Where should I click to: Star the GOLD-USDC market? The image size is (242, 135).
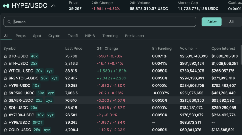pos(5,130)
